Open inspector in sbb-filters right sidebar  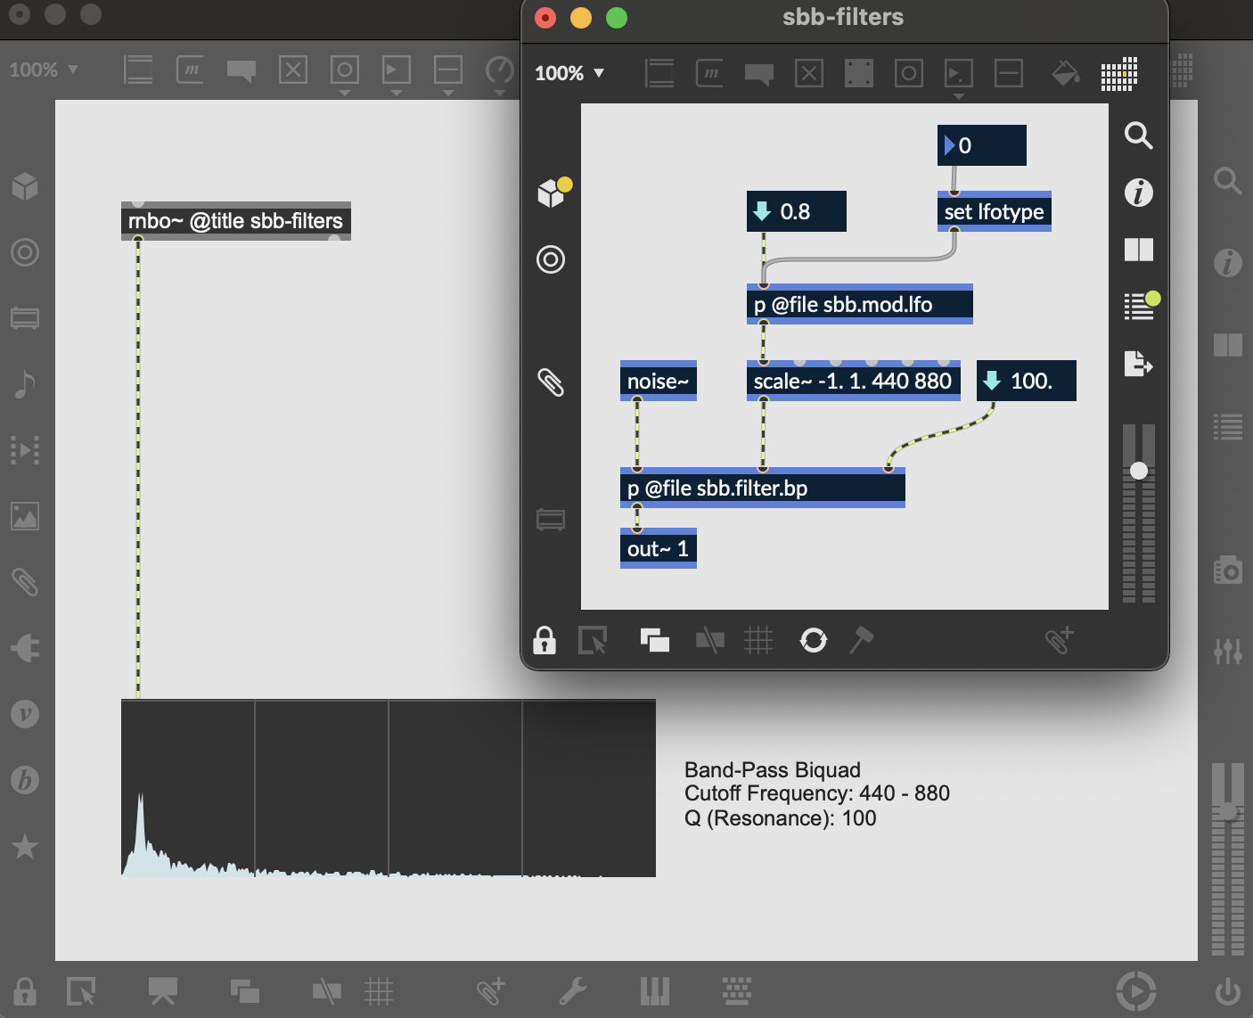pos(1138,193)
